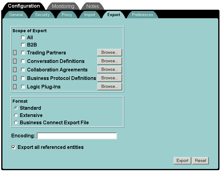This screenshot has width=221, height=172.
Task: Click the Scope of Export heading
Action: [30, 31]
